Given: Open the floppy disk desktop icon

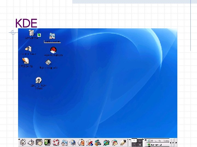Looking at the screenshot, I should [x=48, y=62].
